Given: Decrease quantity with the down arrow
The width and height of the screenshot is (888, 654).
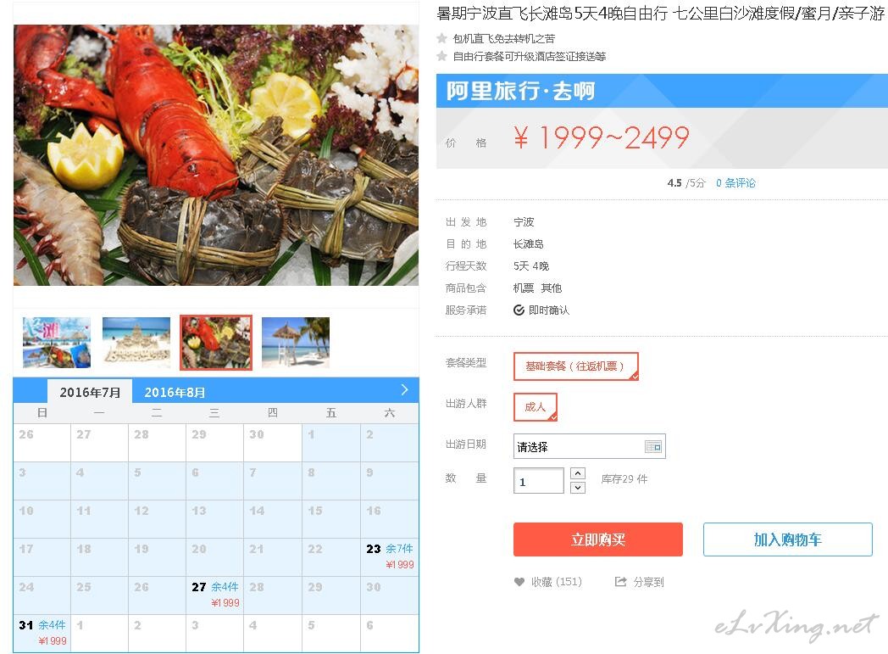Looking at the screenshot, I should pos(578,488).
